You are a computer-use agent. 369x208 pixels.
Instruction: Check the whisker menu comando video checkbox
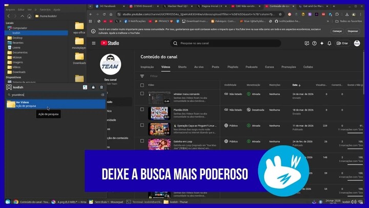pyautogui.click(x=142, y=93)
